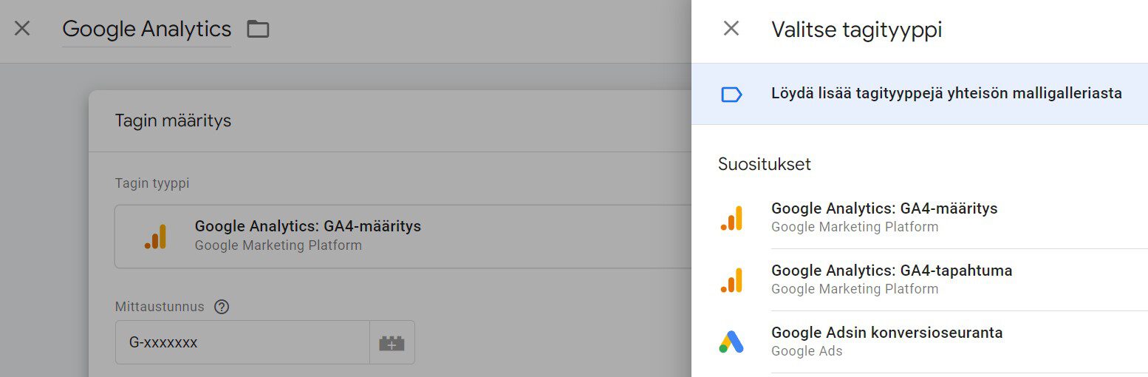The width and height of the screenshot is (1148, 377).
Task: Close the Valitse tagityyppi panel
Action: 731,29
